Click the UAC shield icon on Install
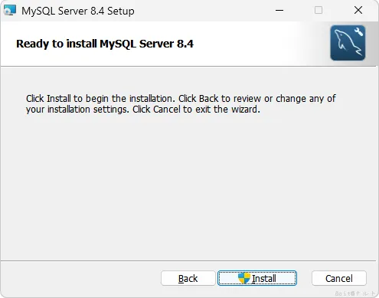The image size is (379, 298). click(x=244, y=278)
